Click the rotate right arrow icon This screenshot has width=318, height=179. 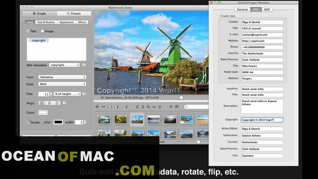[x=143, y=107]
